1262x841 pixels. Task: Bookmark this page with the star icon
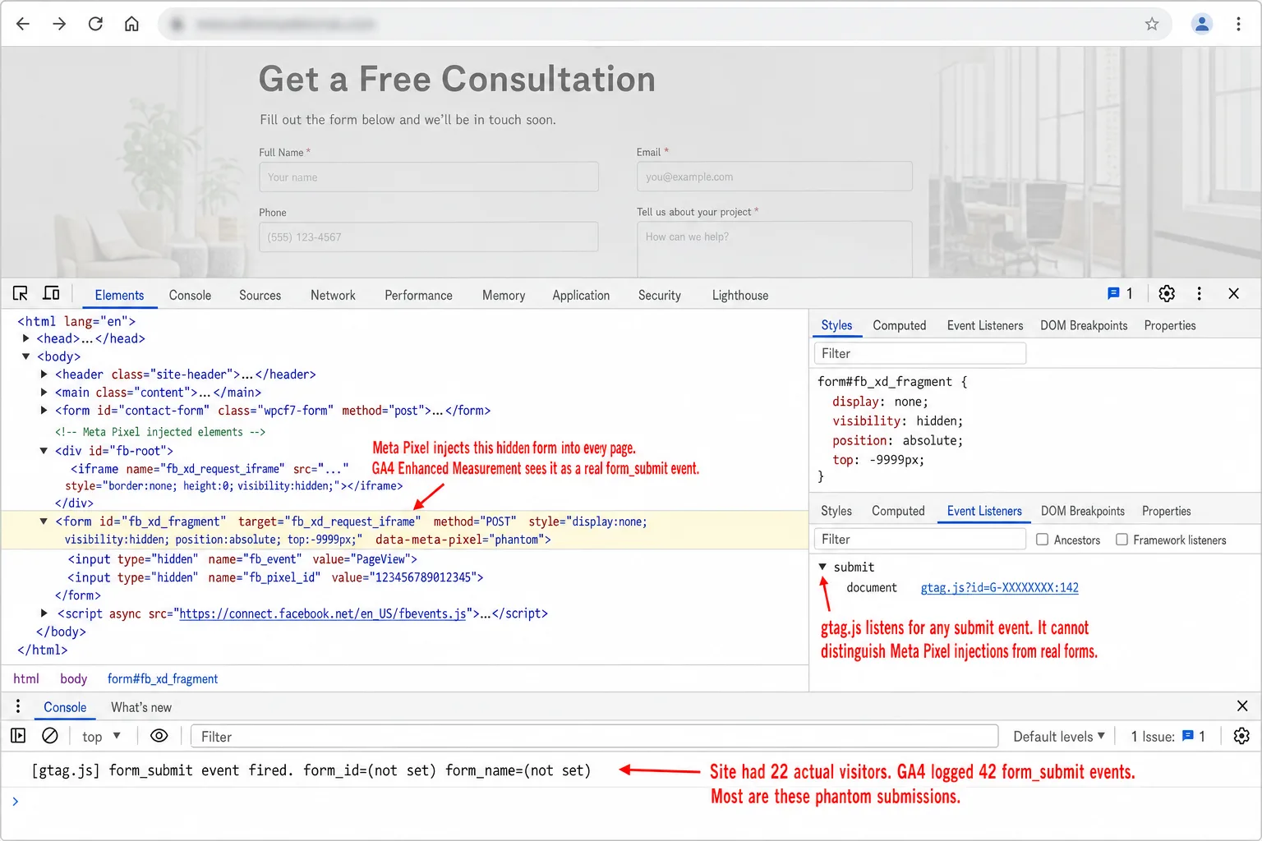pos(1152,24)
